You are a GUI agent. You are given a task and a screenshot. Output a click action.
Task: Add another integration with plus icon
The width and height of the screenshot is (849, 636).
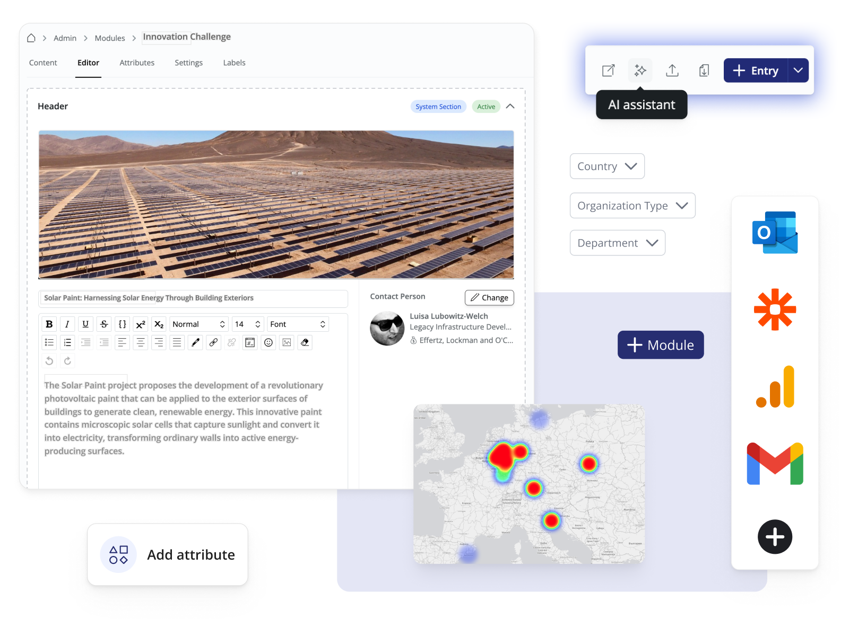click(x=775, y=537)
